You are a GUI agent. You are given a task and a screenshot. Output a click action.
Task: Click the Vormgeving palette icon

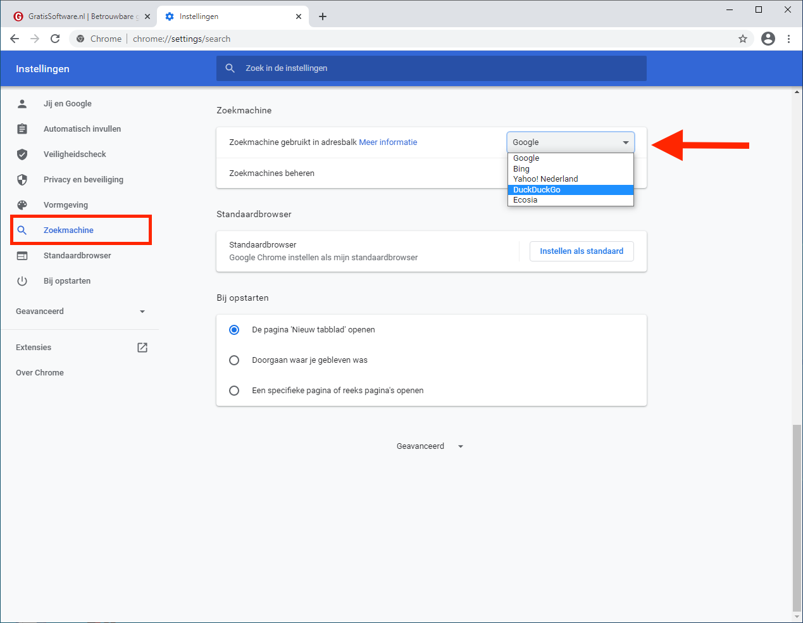coord(22,205)
